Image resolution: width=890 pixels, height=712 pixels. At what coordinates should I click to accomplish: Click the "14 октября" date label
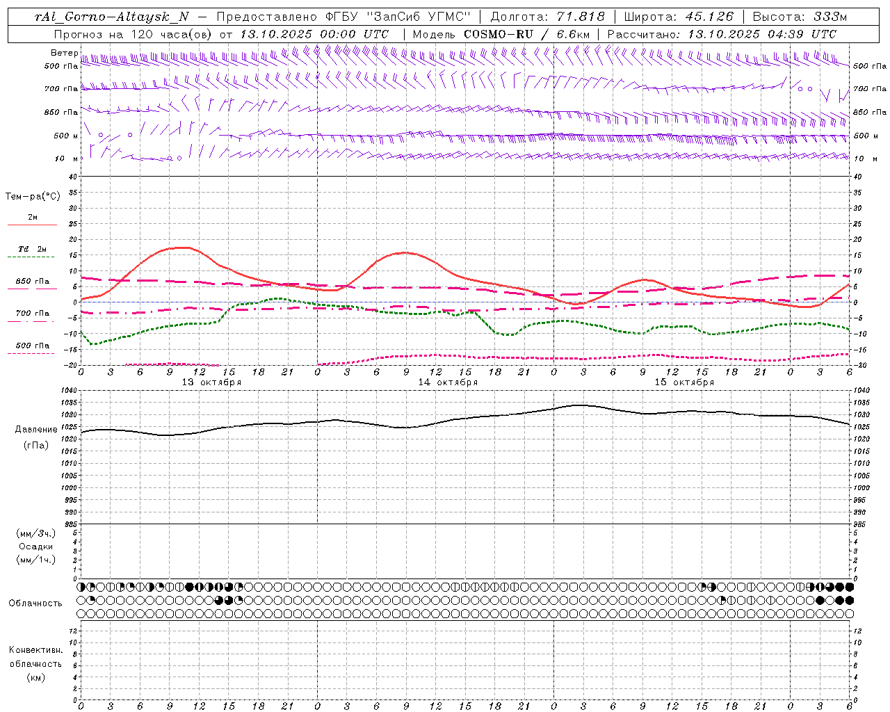coord(448,382)
